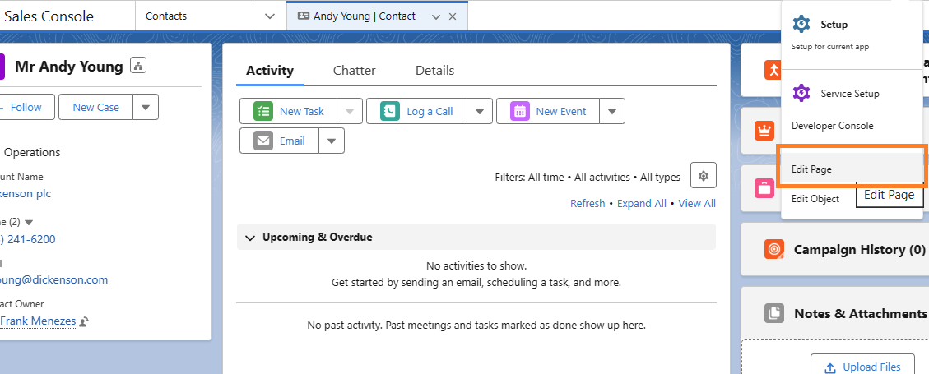Click the Notes & Attachments document icon

[x=773, y=313]
